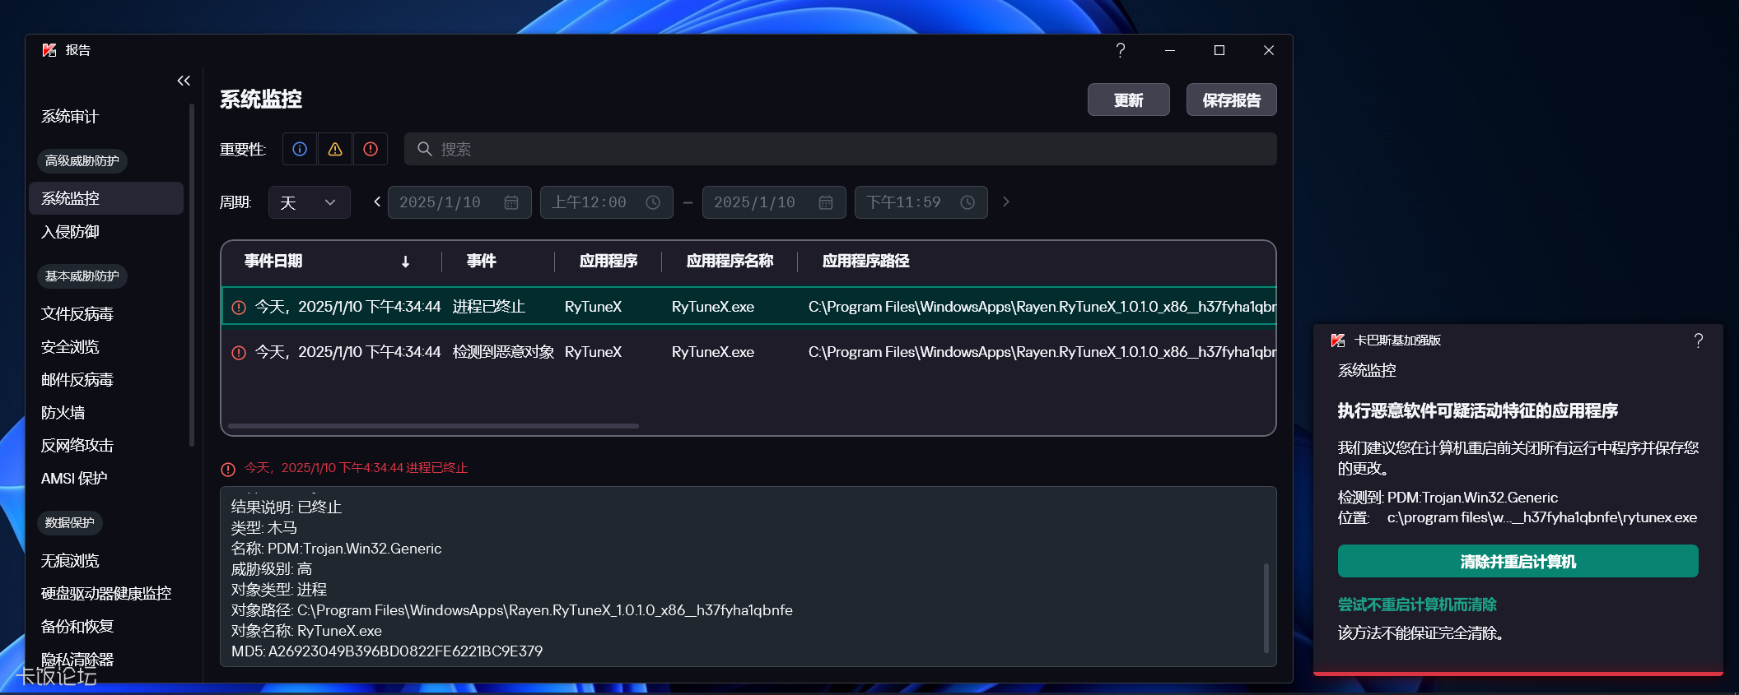Image resolution: width=1739 pixels, height=695 pixels.
Task: Open 安全浏览 in the sidebar
Action: click(x=70, y=346)
